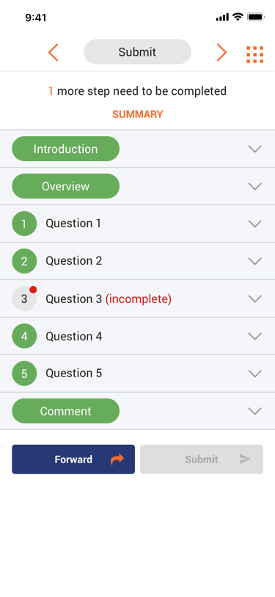The image size is (275, 597).
Task: Expand Question 1 row chevron
Action: point(255,224)
